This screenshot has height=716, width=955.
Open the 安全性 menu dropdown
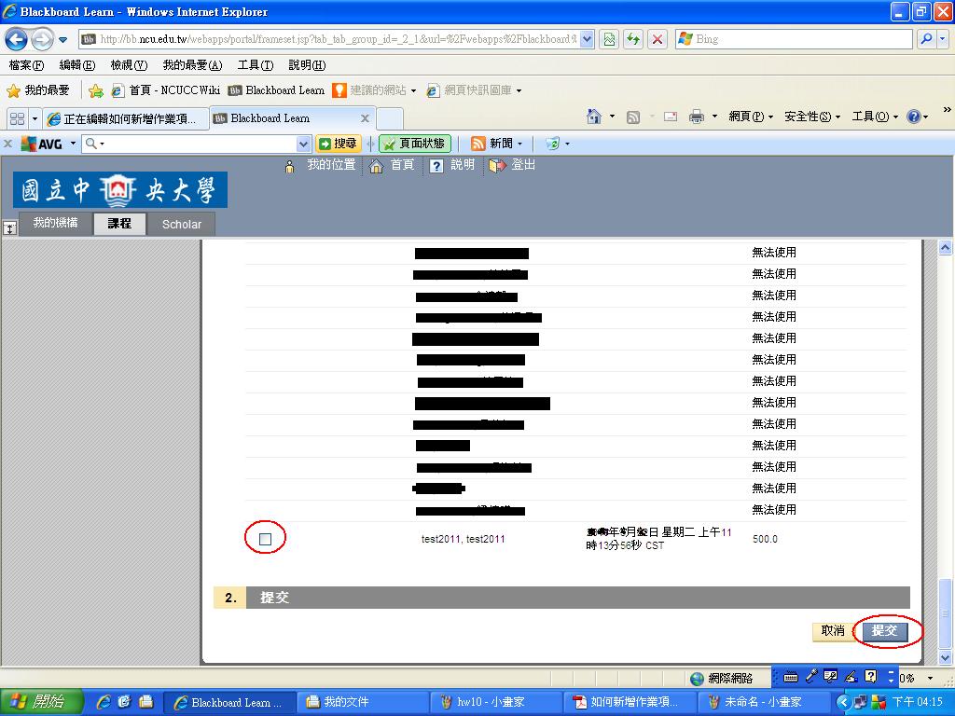coord(812,117)
